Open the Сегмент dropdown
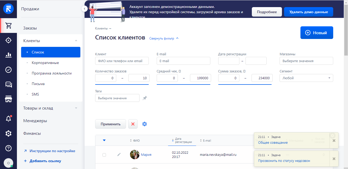This screenshot has width=348, height=169. [x=306, y=78]
